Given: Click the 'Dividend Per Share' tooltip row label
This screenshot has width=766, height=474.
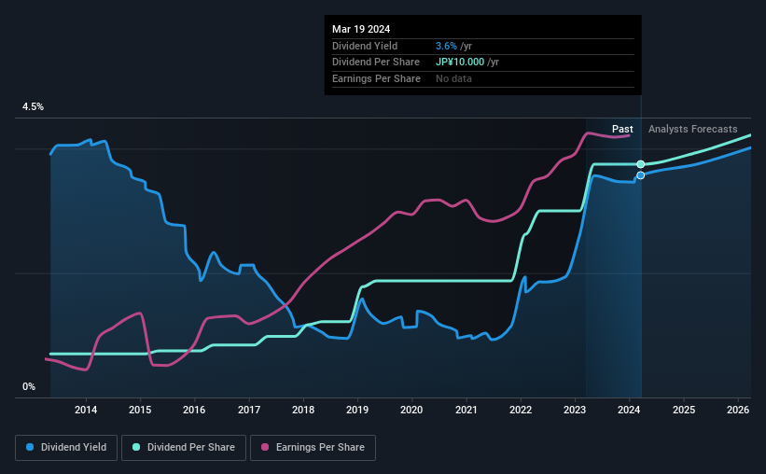Looking at the screenshot, I should (376, 63).
